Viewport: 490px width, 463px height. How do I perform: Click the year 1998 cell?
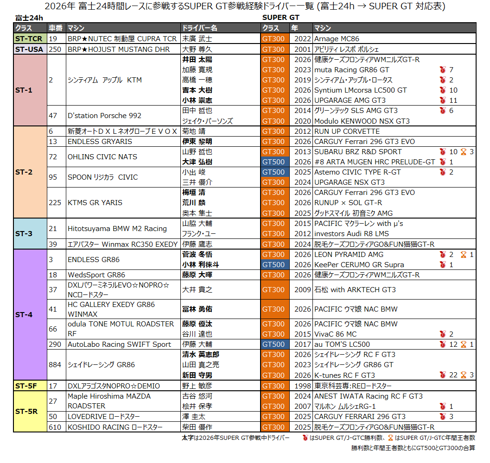click(301, 386)
